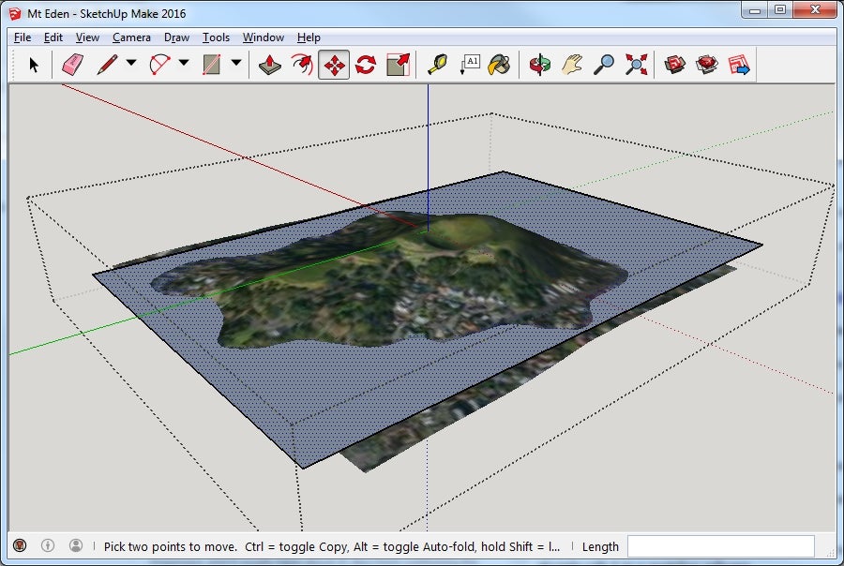Select the Rotate tool
Viewport: 844px width, 566px height.
(x=366, y=64)
